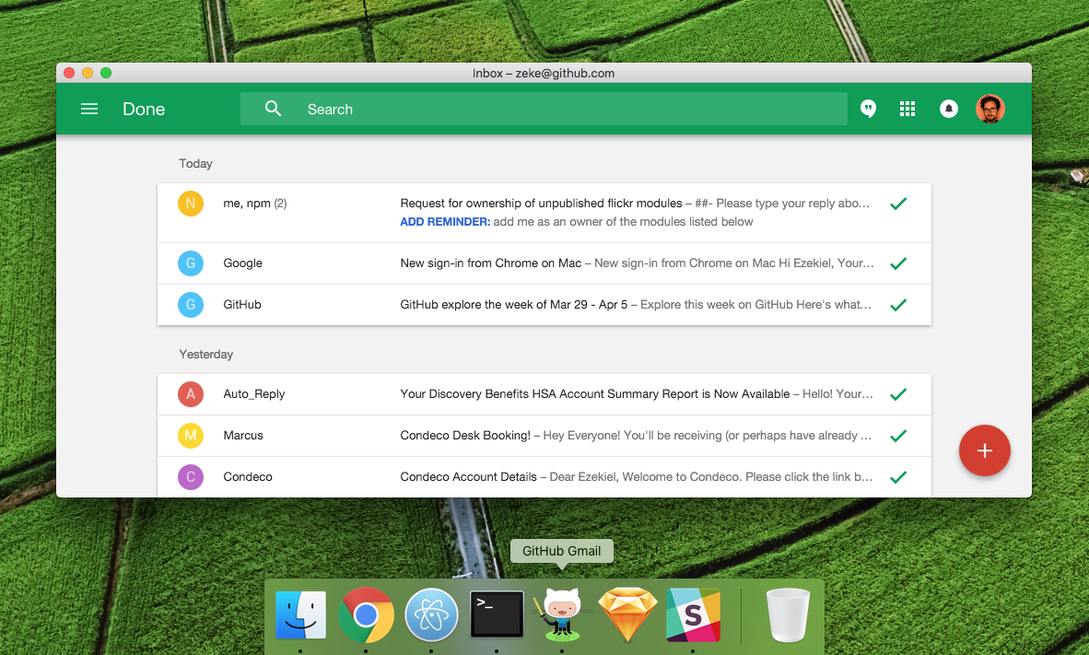Open the hamburger main menu
The height and width of the screenshot is (655, 1089).
point(89,109)
